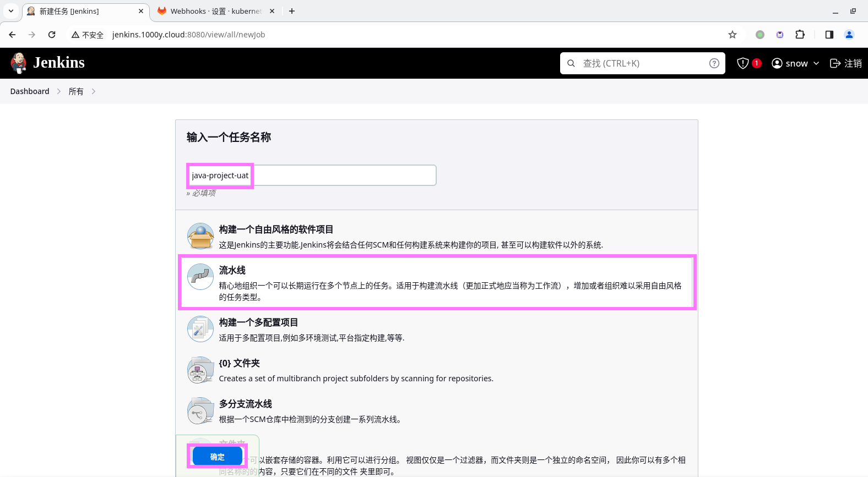Click the task name input field
The image size is (868, 477).
pos(312,176)
